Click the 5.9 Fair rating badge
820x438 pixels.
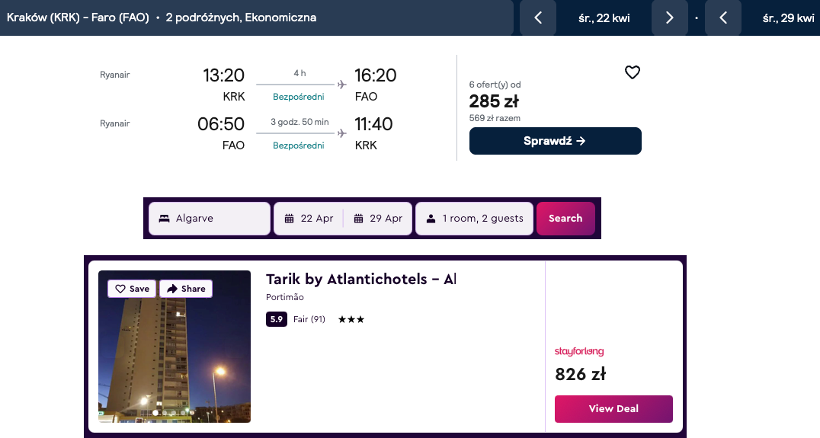pyautogui.click(x=276, y=319)
